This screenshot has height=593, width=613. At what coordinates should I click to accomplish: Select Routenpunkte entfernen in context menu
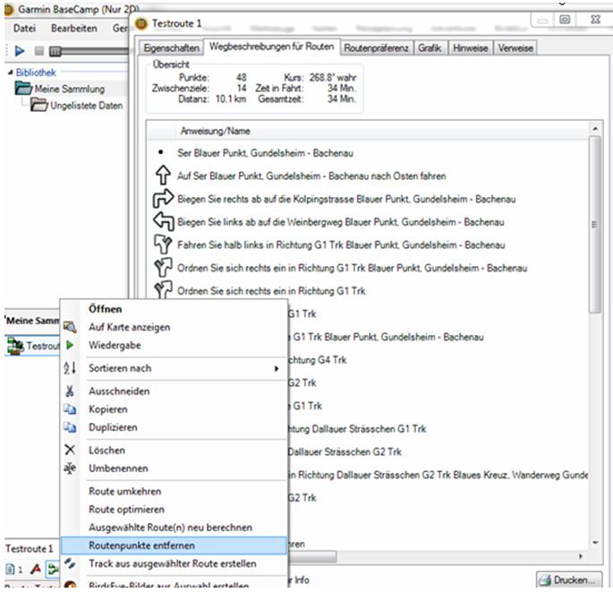click(x=143, y=545)
